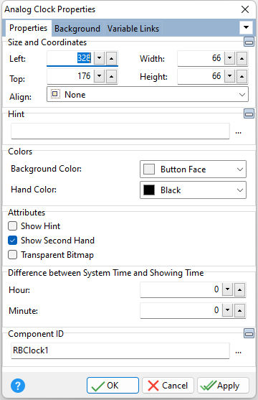Click the Height value field

pyautogui.click(x=201, y=76)
